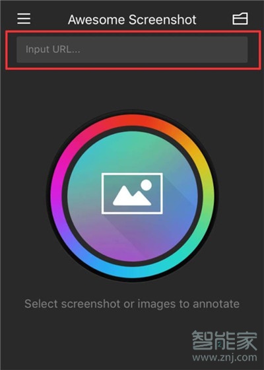Tap the picture icon in the circle
Image resolution: width=264 pixels, height=370 pixels.
point(132,194)
